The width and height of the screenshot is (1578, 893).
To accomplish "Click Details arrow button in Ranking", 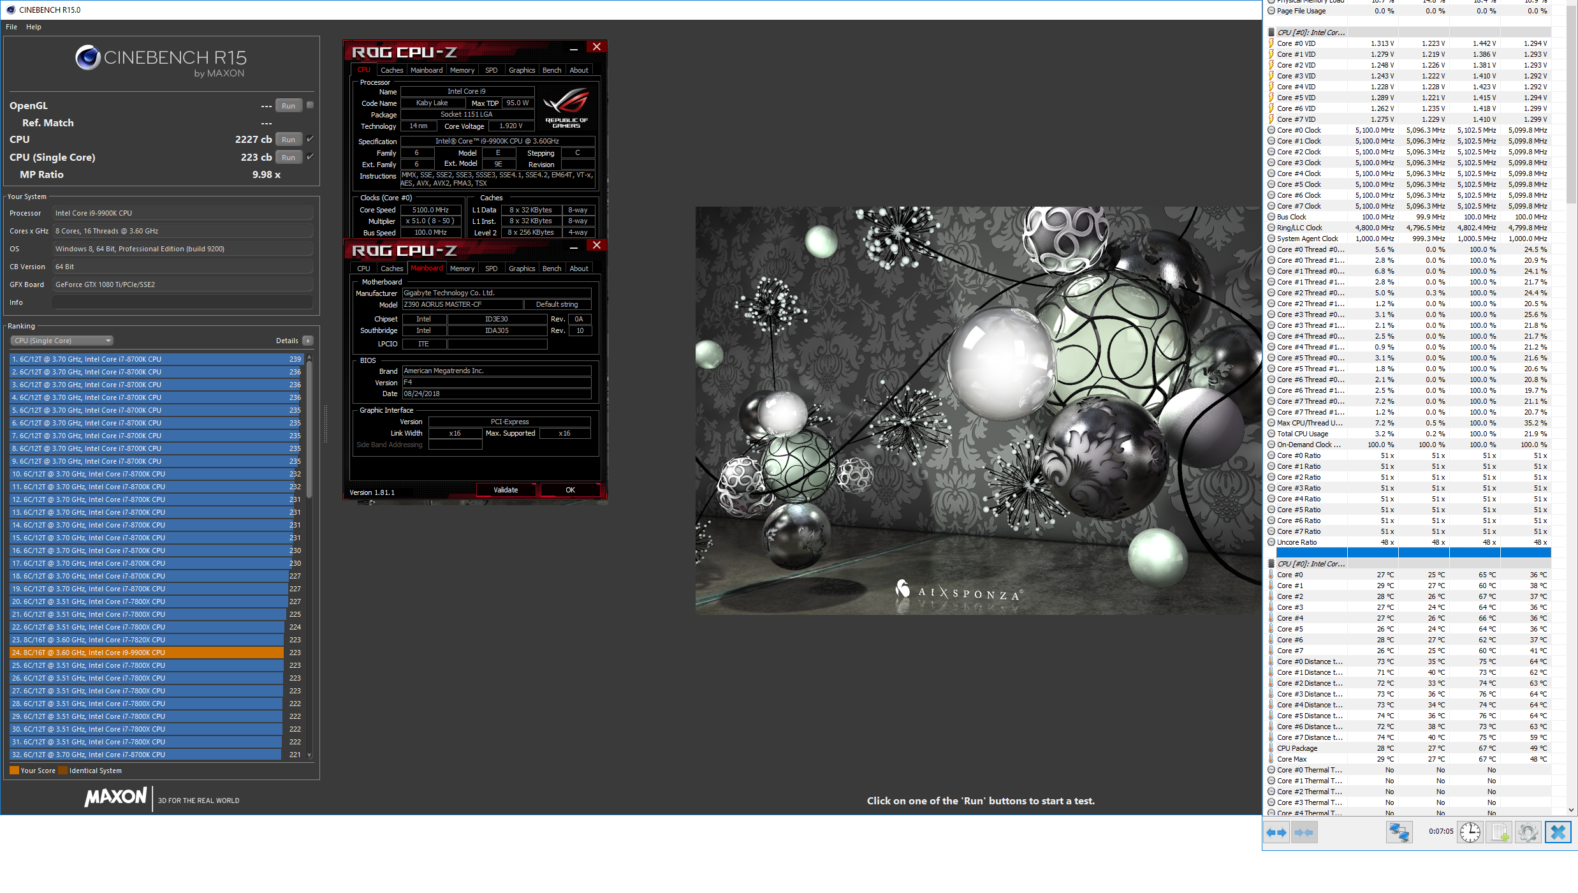I will click(x=308, y=341).
